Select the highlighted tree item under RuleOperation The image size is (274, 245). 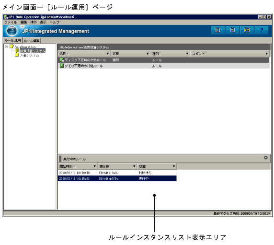[x=33, y=51]
